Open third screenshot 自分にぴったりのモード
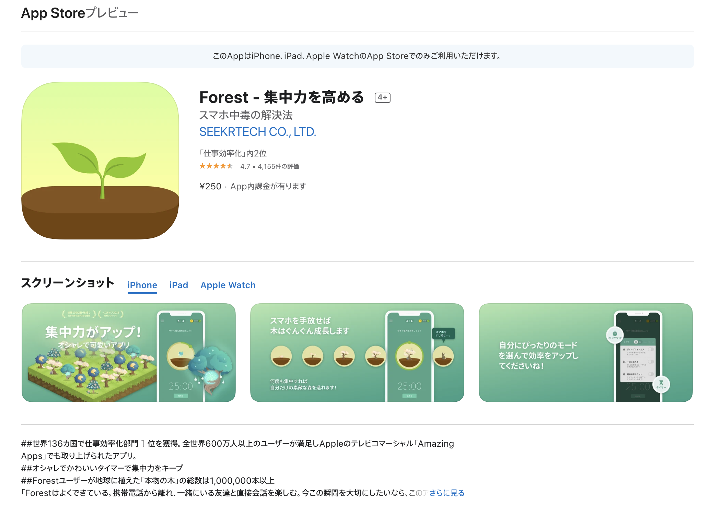Viewport: 709px width, 505px height. click(x=586, y=353)
